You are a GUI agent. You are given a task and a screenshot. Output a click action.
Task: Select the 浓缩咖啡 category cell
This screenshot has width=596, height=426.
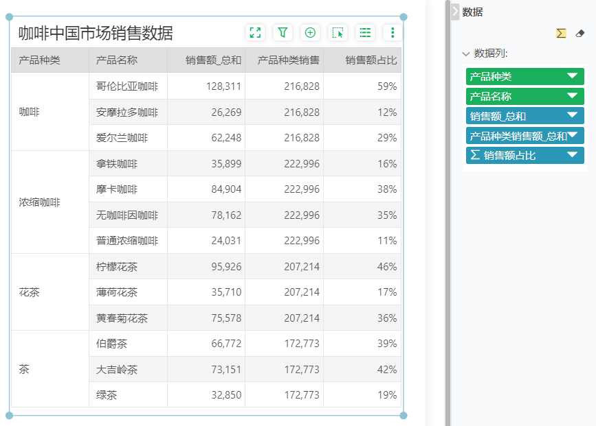39,202
